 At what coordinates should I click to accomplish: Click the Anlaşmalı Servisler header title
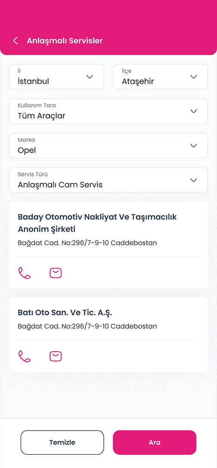coord(65,41)
